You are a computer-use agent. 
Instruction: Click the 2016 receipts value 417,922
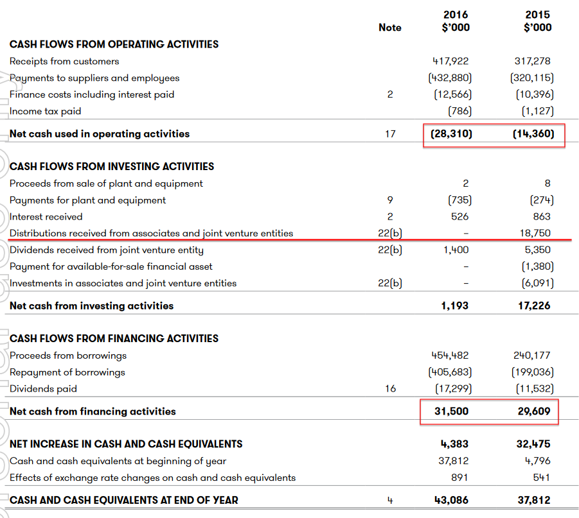[450, 62]
